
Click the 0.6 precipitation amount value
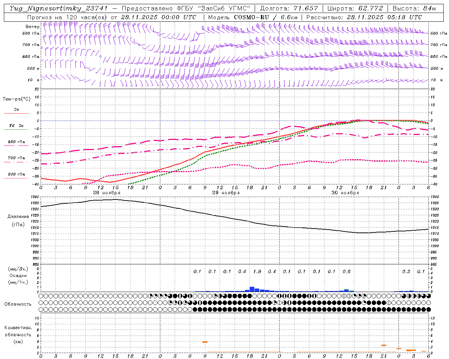[347, 271]
